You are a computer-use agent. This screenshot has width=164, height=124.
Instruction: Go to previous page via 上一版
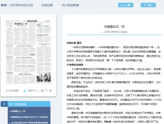click(x=40, y=91)
